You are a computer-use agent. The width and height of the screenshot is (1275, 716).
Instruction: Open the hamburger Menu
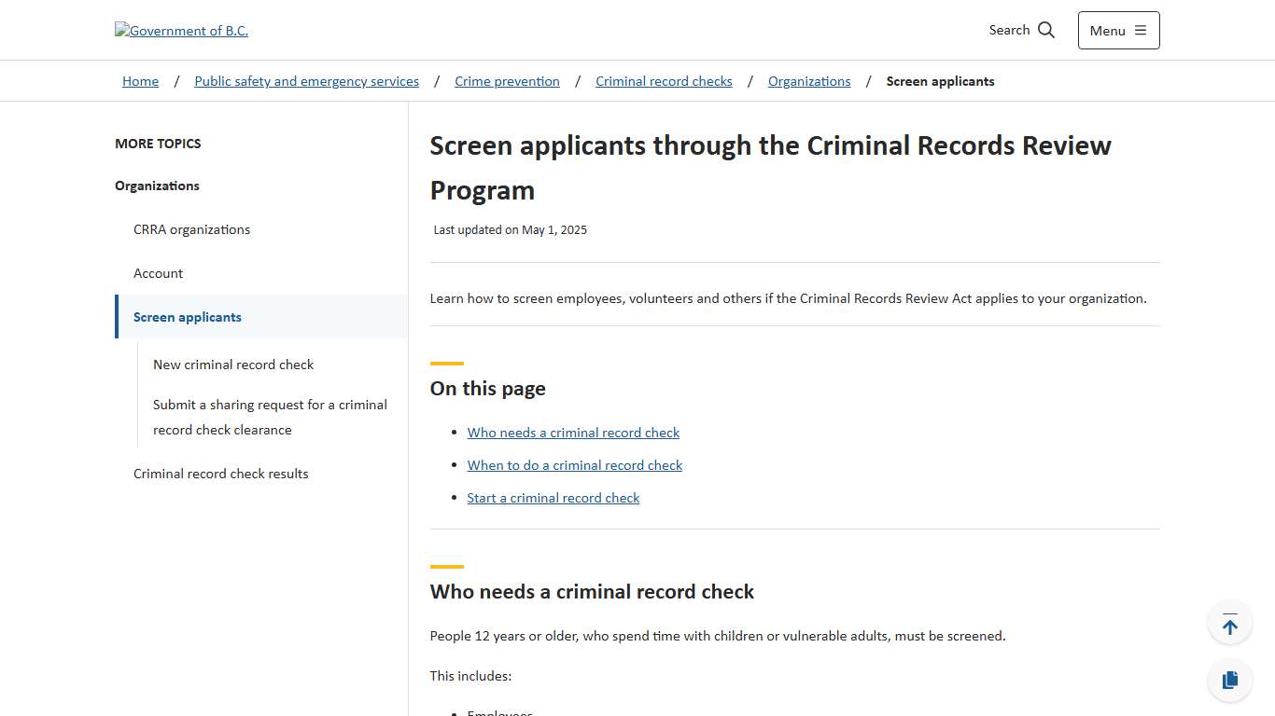[1117, 30]
